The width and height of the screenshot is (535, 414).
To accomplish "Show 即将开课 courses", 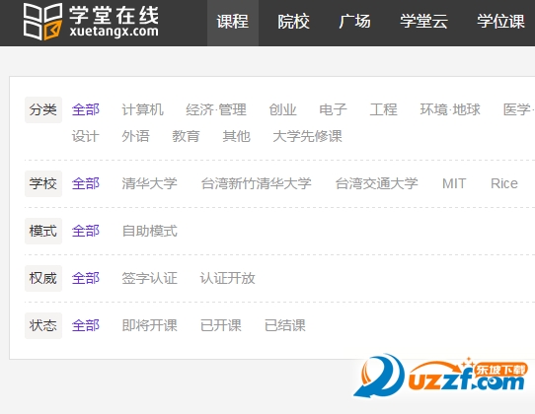I will click(150, 325).
